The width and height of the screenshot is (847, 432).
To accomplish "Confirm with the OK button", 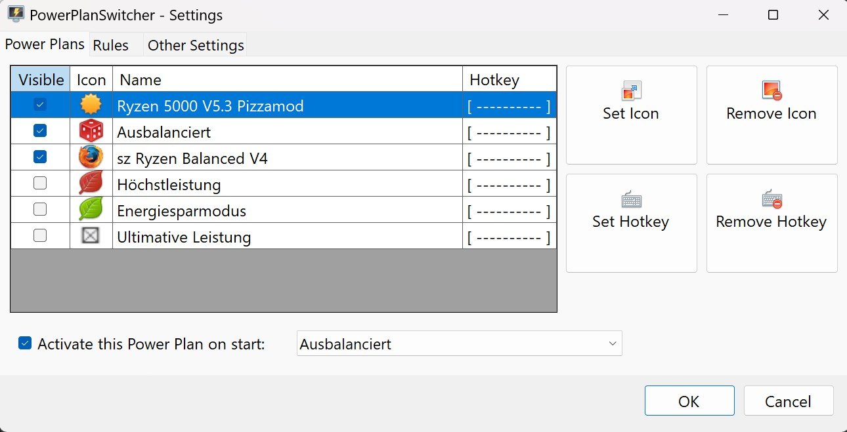I will click(x=689, y=401).
